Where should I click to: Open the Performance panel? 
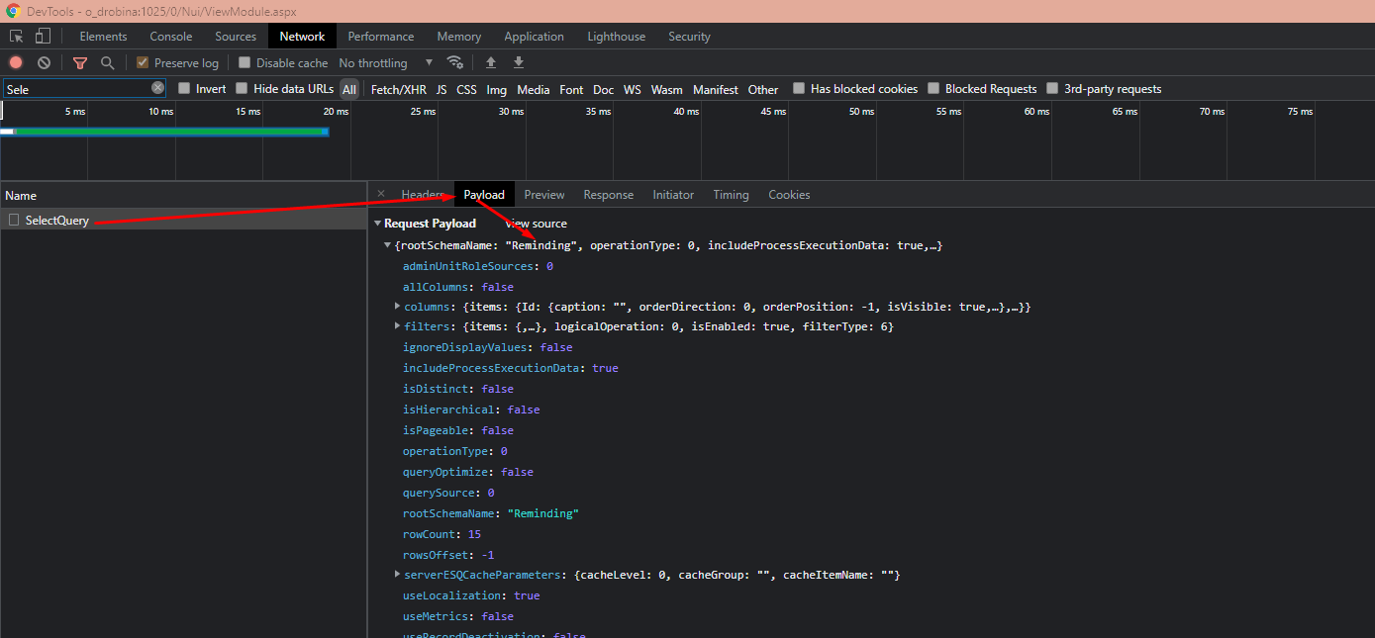coord(381,37)
